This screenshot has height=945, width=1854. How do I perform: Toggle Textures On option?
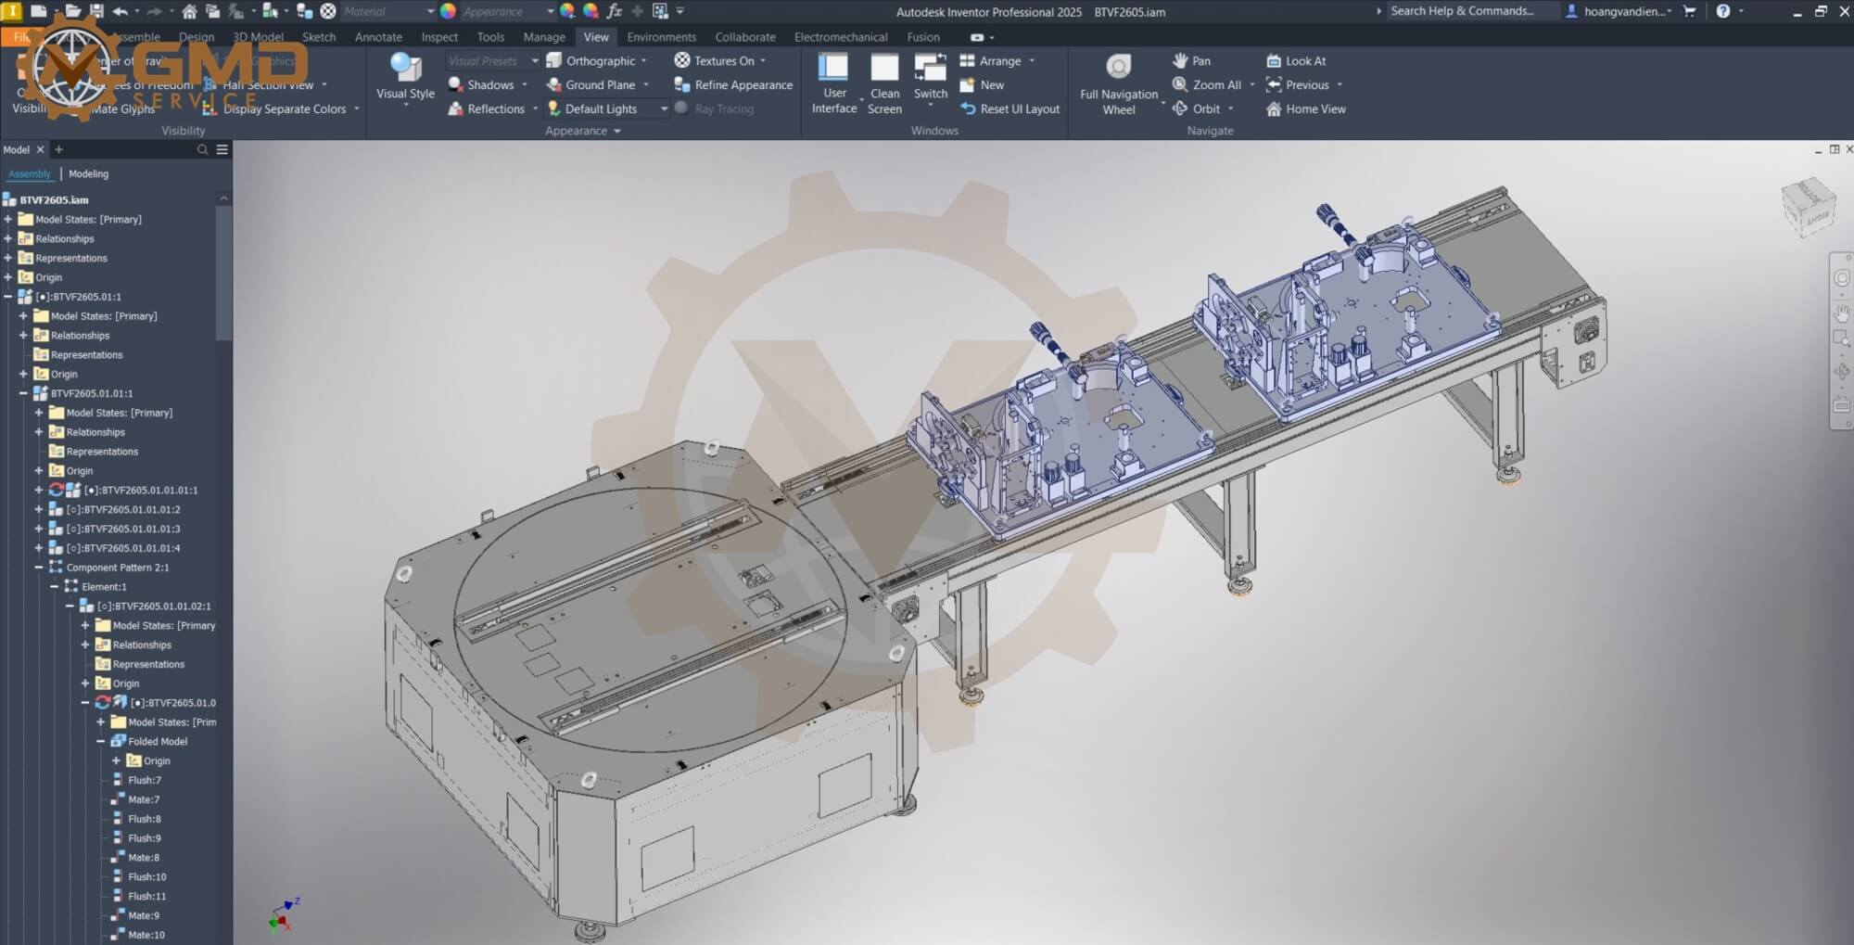tap(715, 60)
